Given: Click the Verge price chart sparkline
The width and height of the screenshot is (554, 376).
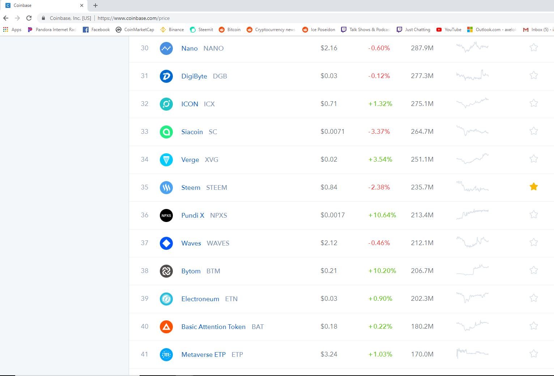Looking at the screenshot, I should click(x=472, y=158).
